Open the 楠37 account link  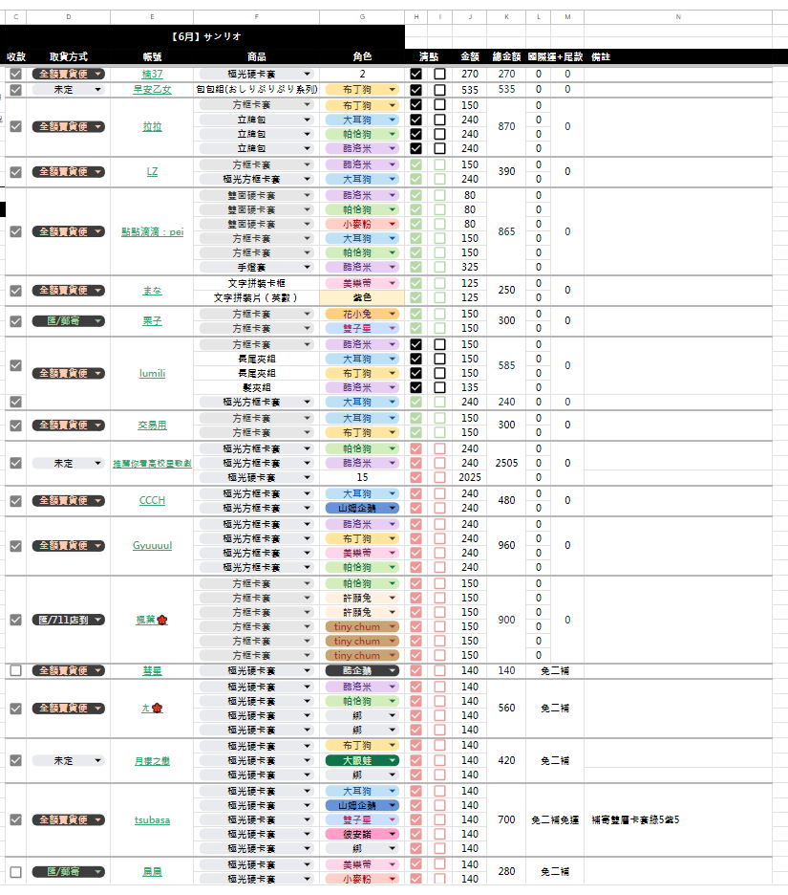click(152, 75)
